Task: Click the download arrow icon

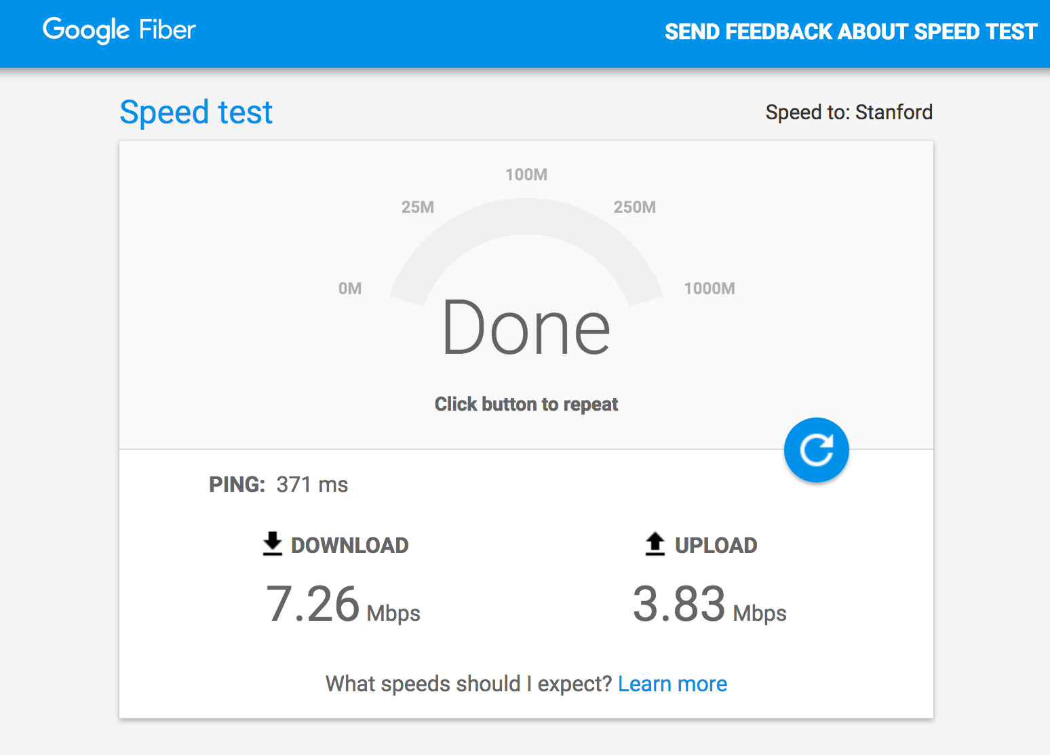Action: pos(272,544)
